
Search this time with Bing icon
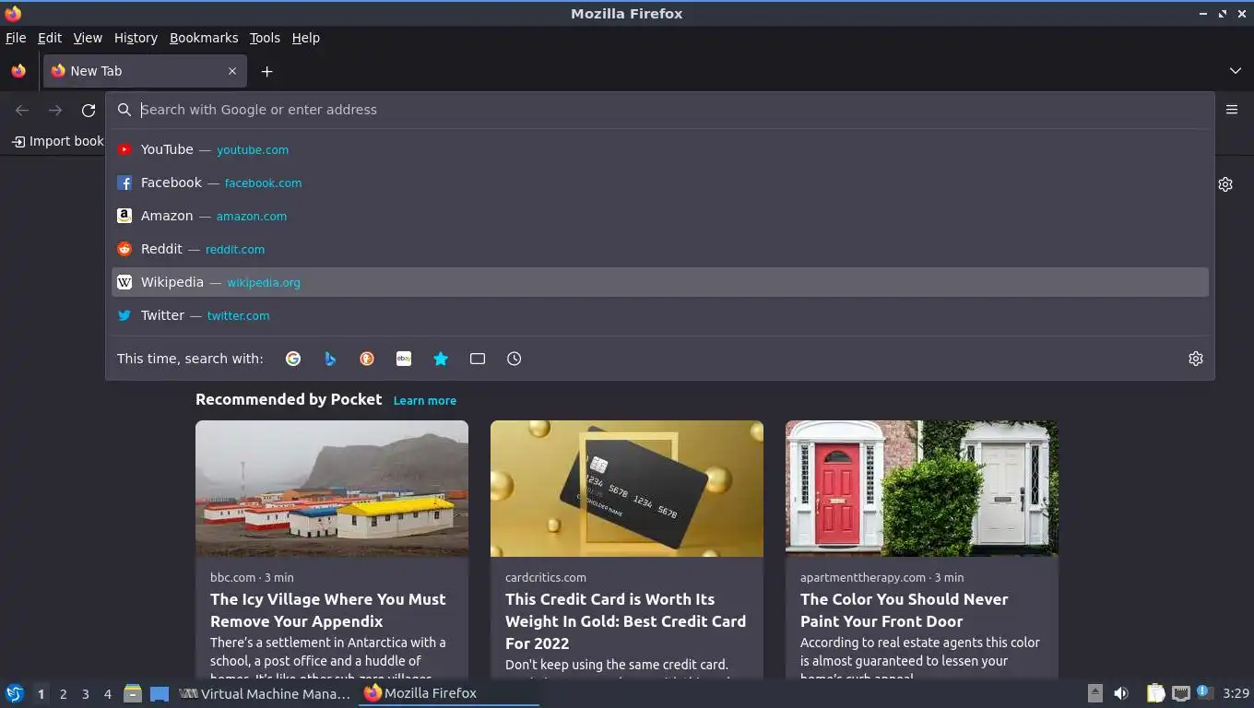[330, 359]
